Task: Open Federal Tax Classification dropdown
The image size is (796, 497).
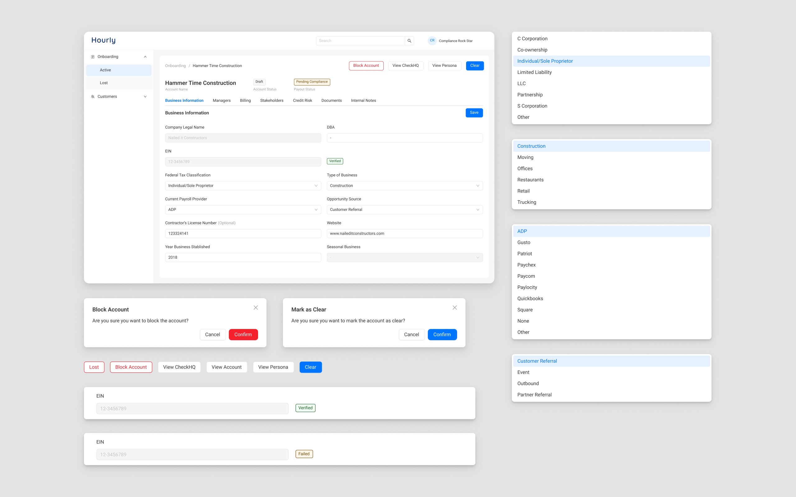Action: coord(243,186)
